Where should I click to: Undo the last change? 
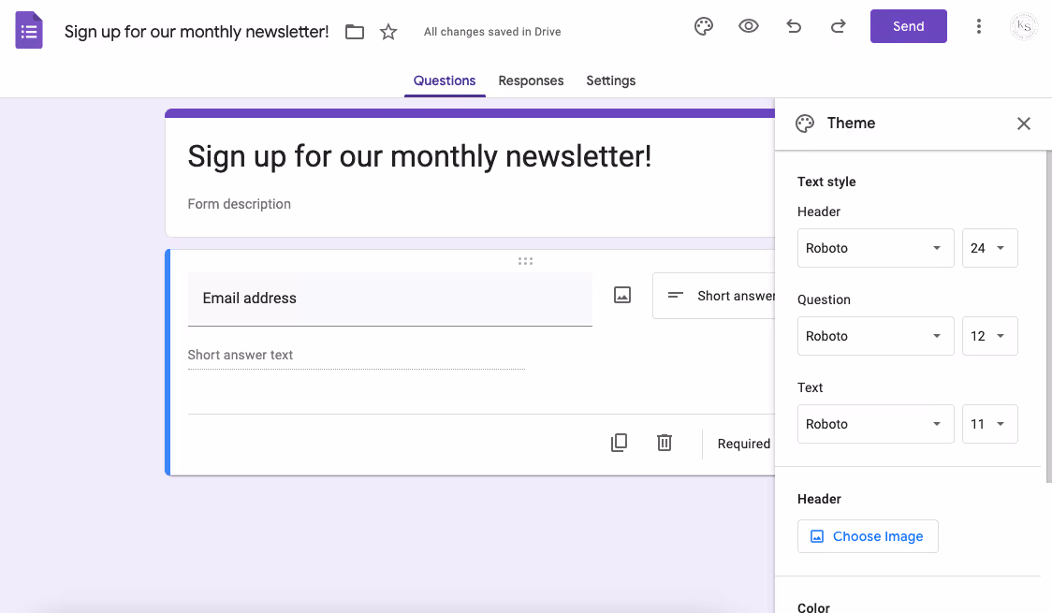coord(793,26)
